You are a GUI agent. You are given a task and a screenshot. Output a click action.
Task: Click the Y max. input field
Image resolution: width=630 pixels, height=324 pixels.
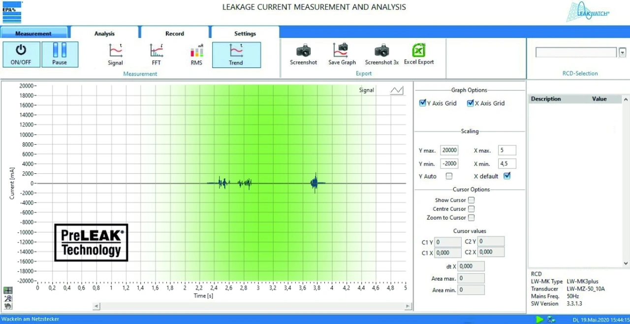(x=449, y=150)
